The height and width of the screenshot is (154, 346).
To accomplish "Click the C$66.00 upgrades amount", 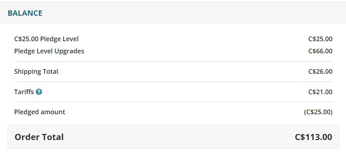I will (320, 51).
